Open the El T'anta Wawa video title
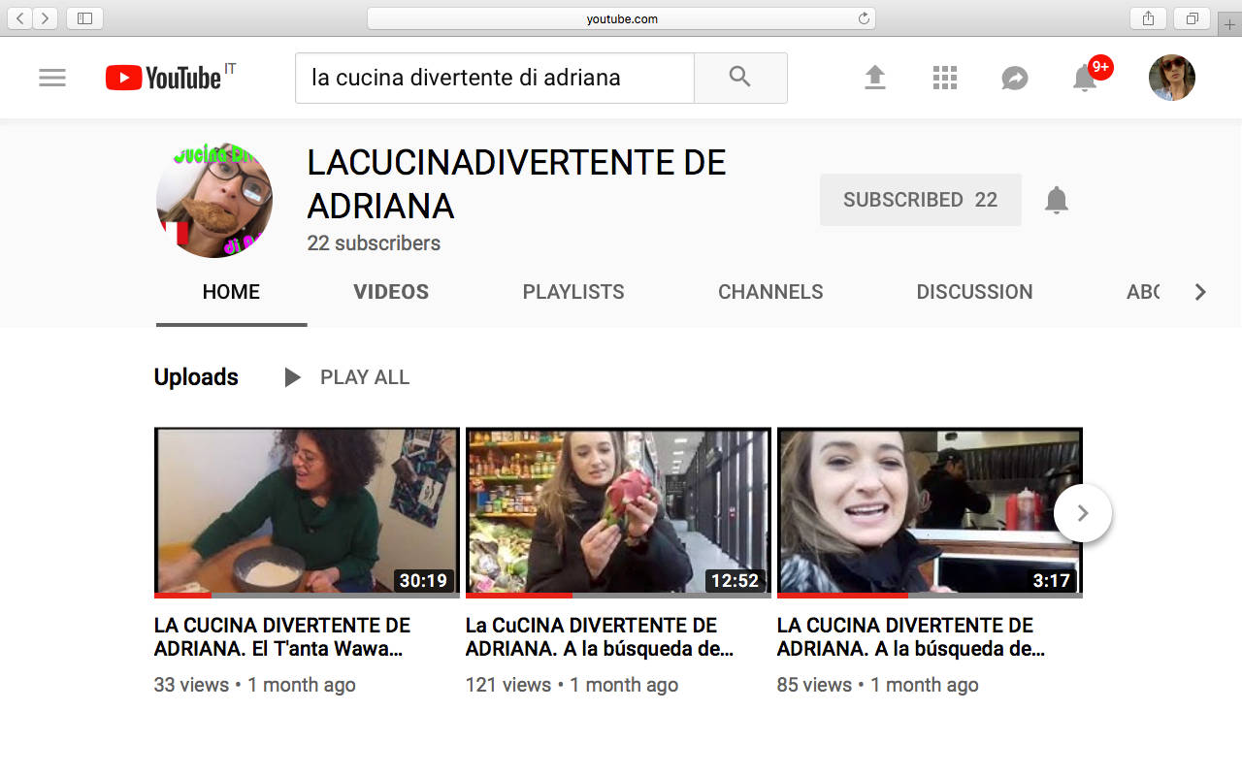Viewport: 1242px width, 776px height. point(282,637)
